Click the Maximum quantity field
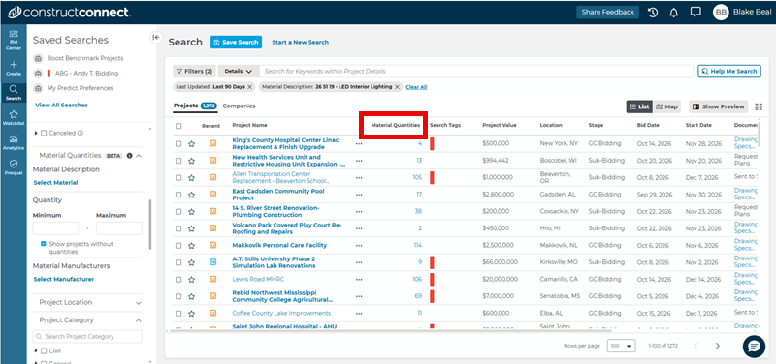This screenshot has width=776, height=364. pos(118,228)
